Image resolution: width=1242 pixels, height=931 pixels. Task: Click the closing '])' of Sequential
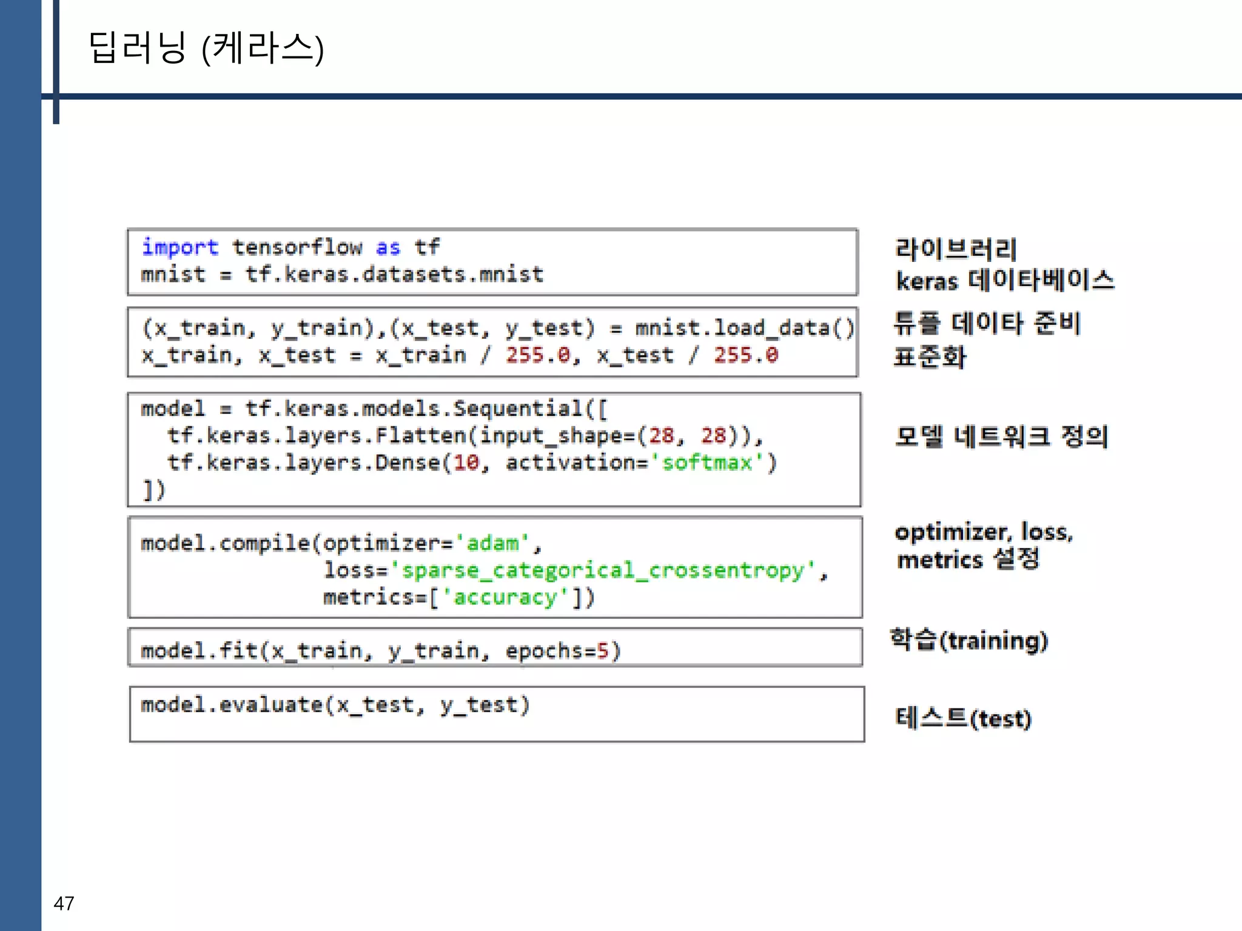click(x=153, y=490)
